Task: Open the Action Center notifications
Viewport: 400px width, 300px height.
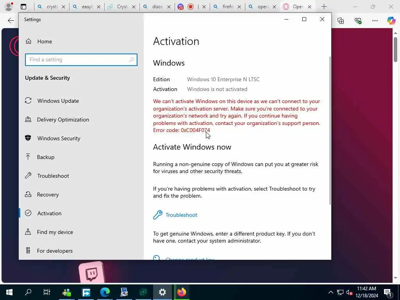Action: (387, 292)
